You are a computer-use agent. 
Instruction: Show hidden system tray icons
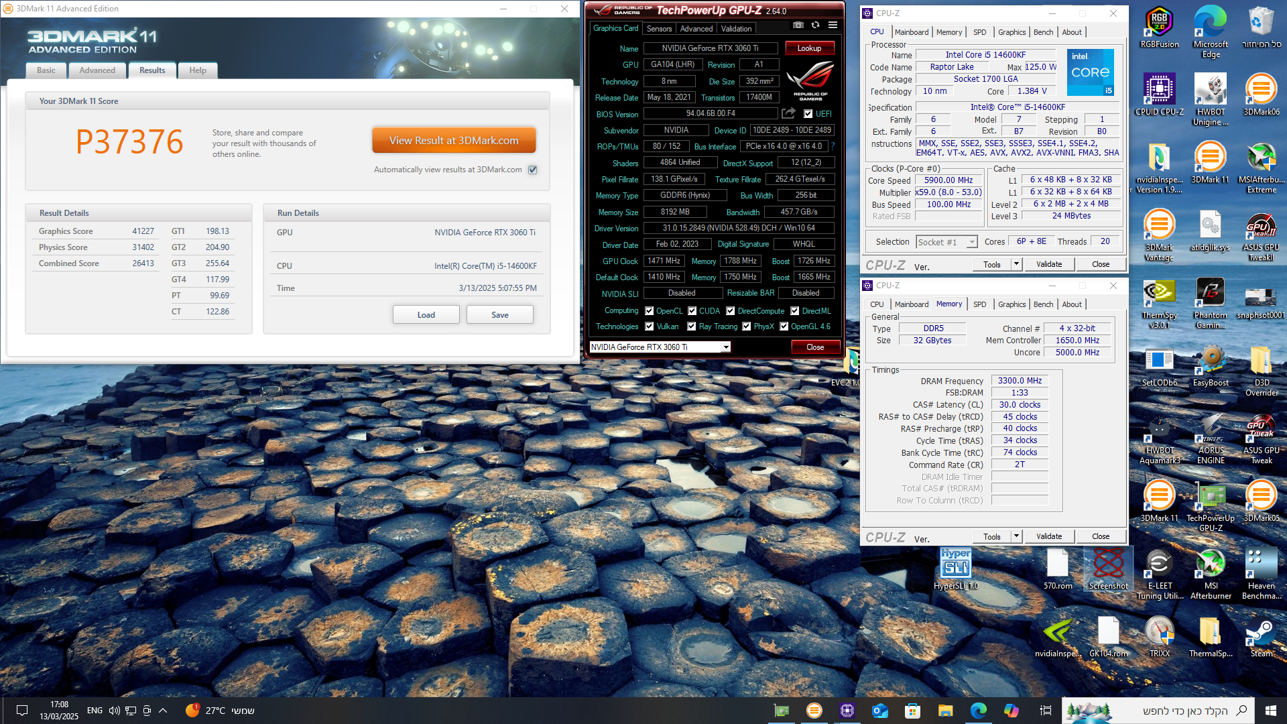pyautogui.click(x=163, y=711)
